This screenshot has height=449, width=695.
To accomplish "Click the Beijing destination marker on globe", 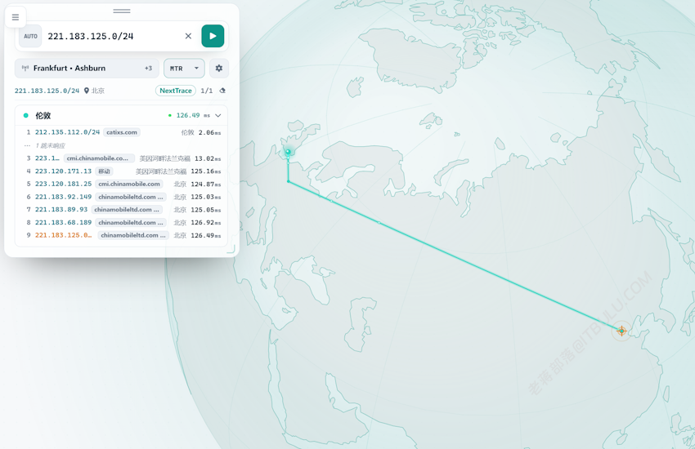I will (621, 331).
